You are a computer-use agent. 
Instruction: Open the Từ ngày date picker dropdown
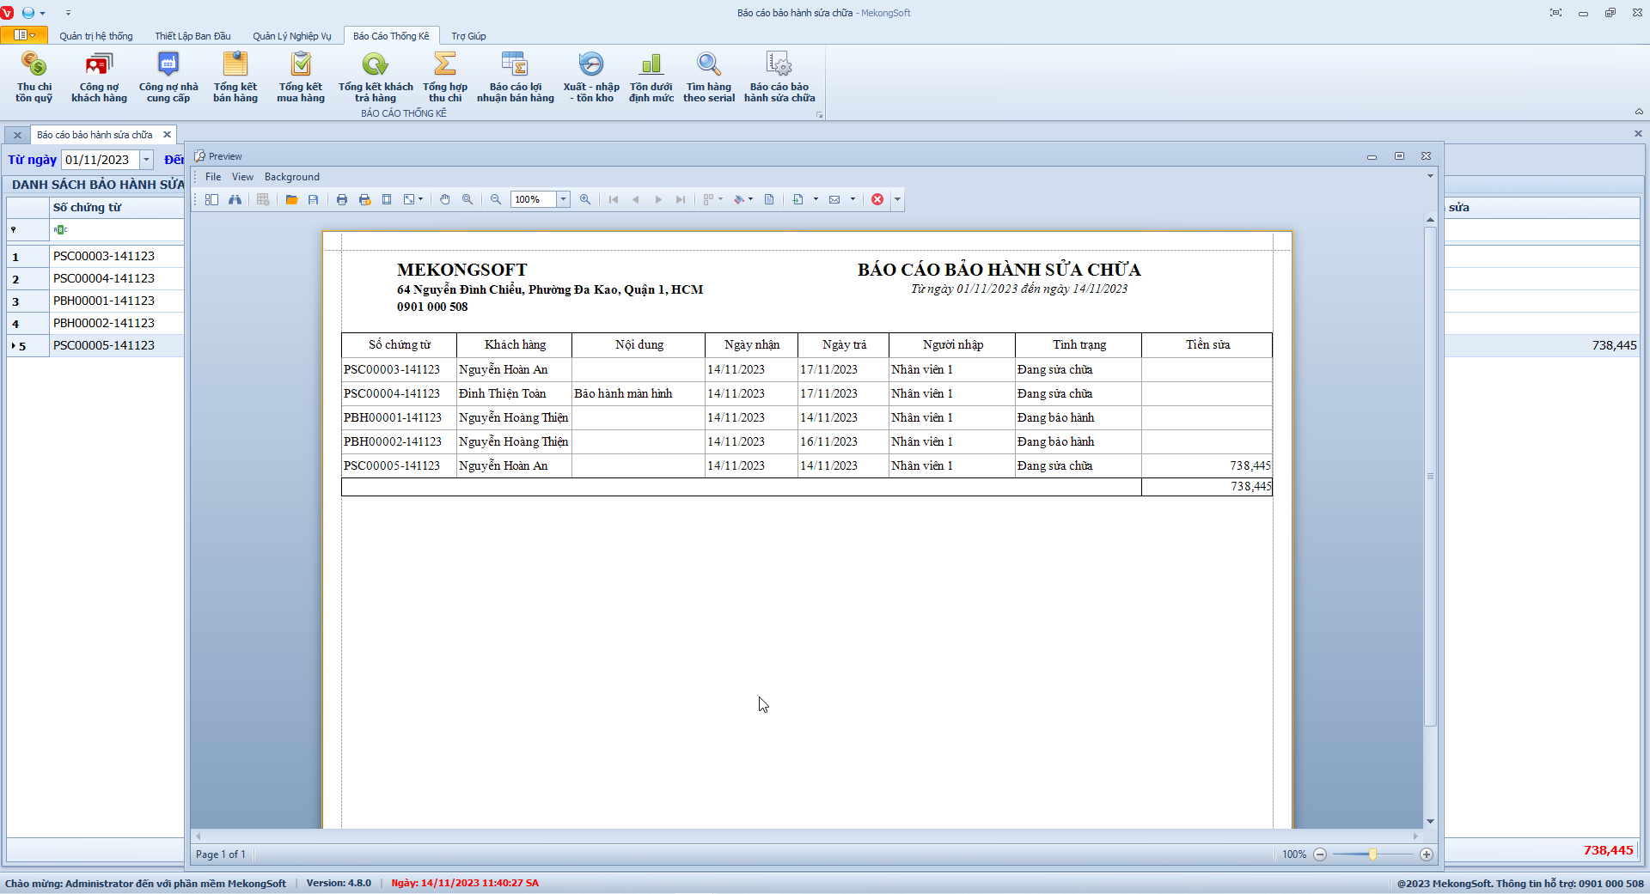click(147, 160)
